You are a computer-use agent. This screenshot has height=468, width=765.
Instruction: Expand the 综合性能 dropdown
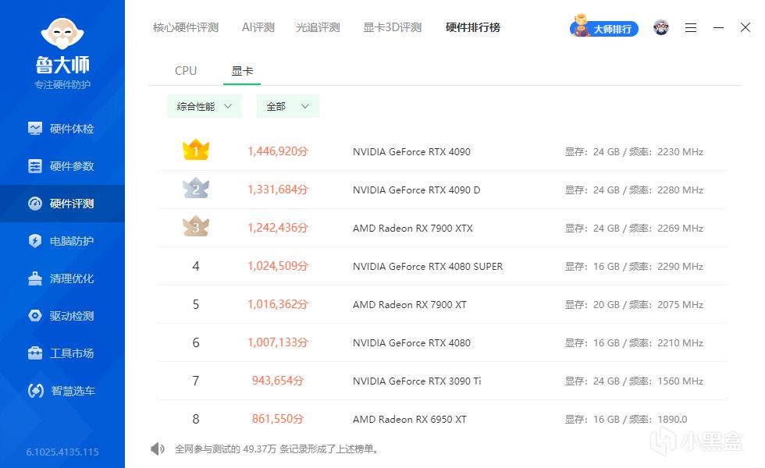205,106
